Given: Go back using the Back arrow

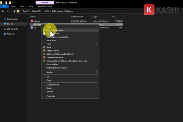Looking at the screenshot, I should [x=2, y=11].
